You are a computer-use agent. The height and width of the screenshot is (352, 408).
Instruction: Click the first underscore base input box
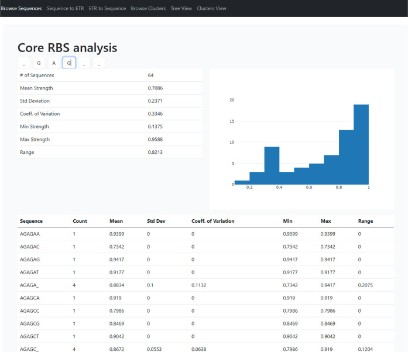(24, 63)
